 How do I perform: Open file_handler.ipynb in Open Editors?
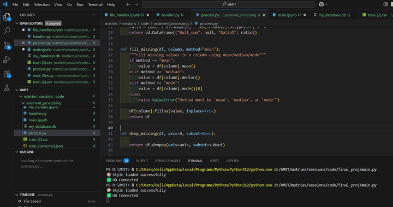pyautogui.click(x=57, y=30)
